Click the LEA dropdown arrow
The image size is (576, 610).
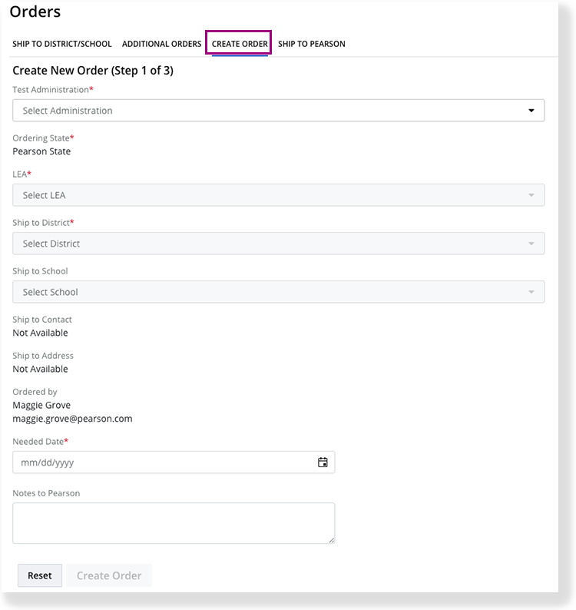531,195
